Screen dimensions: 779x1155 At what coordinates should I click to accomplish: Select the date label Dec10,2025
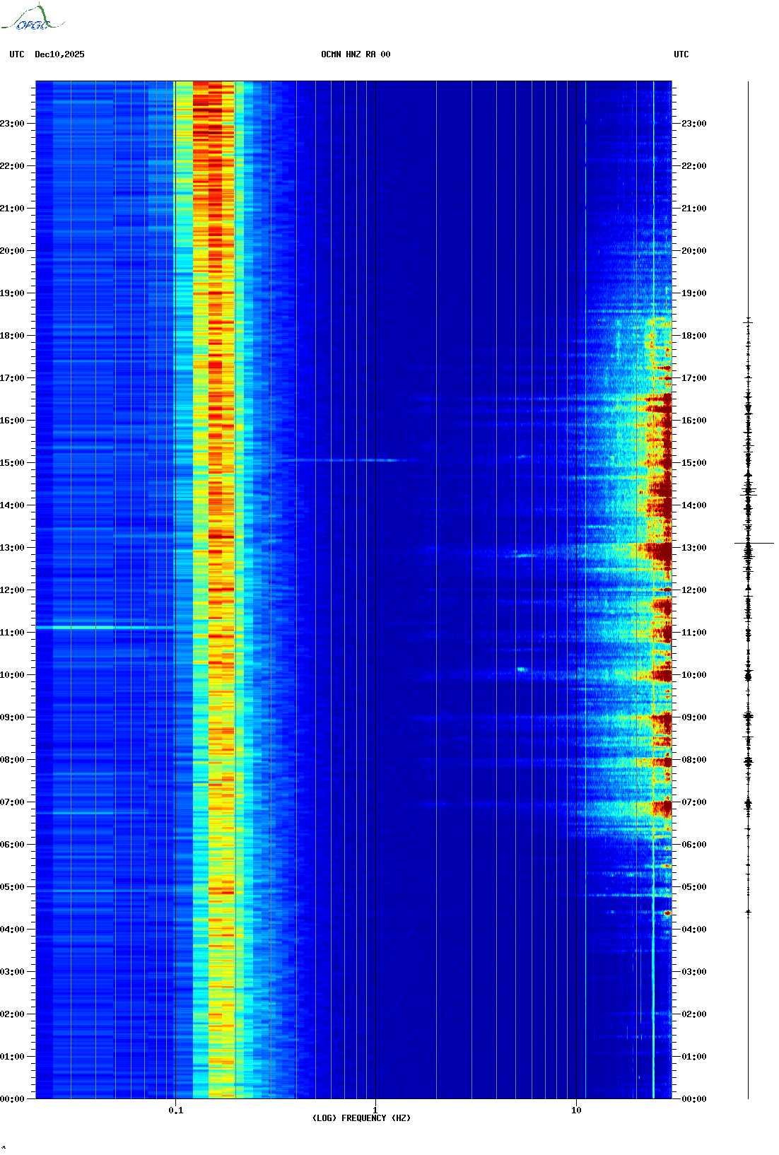point(59,54)
